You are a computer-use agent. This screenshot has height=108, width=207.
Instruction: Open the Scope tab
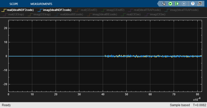(14, 4)
